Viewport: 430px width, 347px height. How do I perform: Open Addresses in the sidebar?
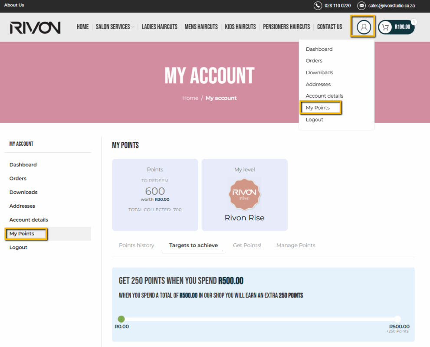pos(22,206)
